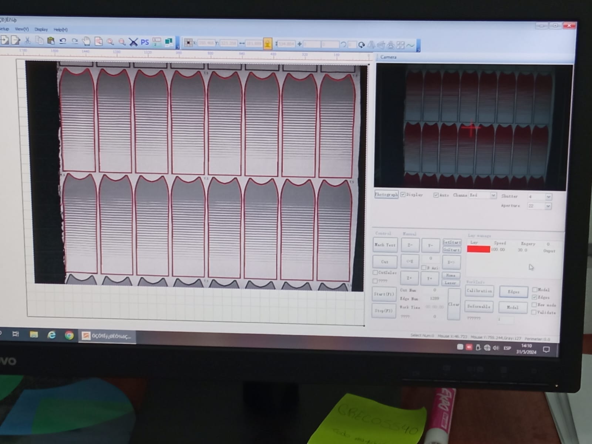Viewport: 592px width, 444px height.
Task: Click the red layer color swatch
Action: tap(478, 249)
